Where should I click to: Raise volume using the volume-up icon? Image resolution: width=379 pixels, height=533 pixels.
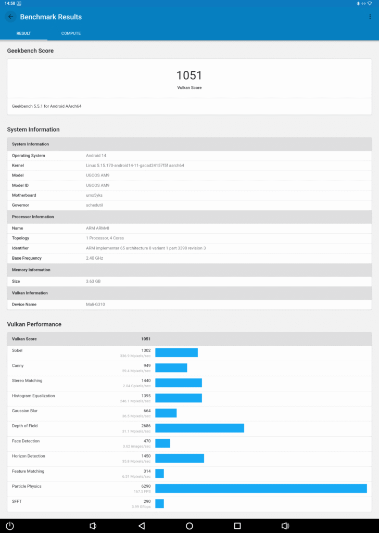click(285, 526)
